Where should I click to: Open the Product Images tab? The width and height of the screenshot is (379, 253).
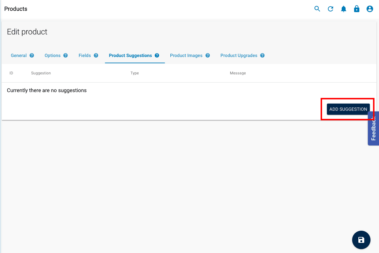pos(186,55)
